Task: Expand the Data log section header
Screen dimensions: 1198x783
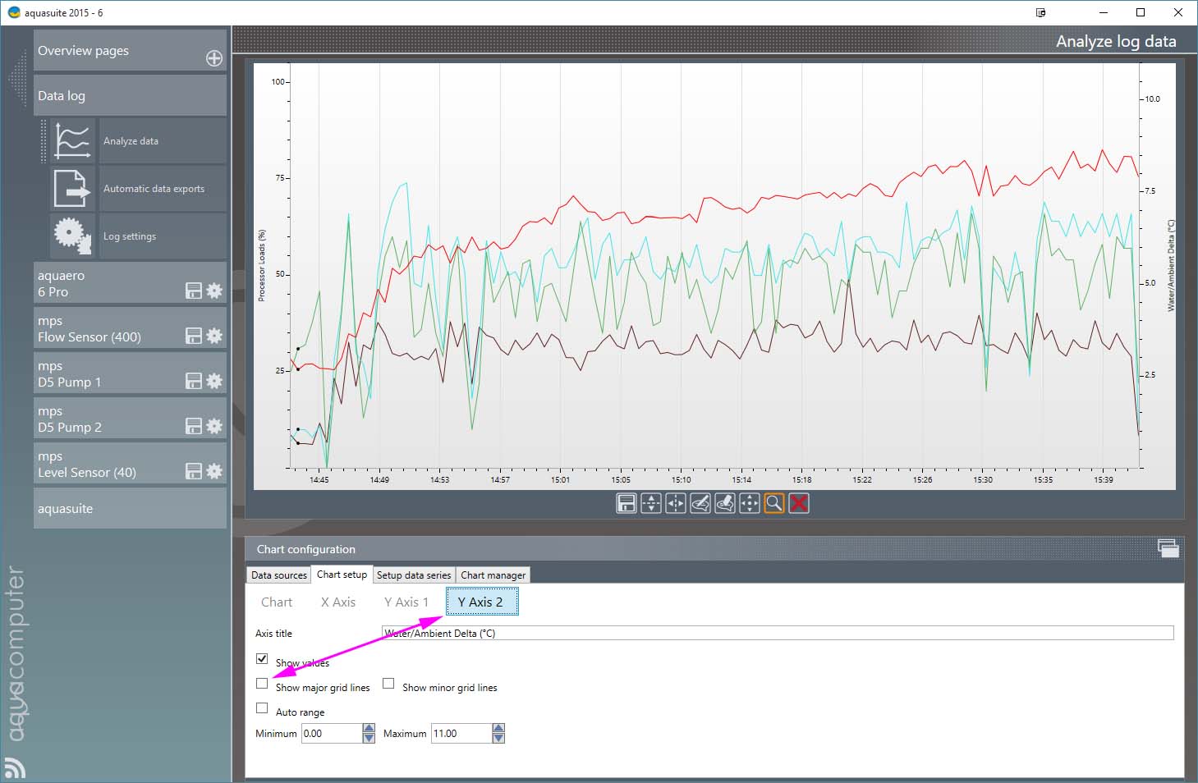Action: (130, 96)
